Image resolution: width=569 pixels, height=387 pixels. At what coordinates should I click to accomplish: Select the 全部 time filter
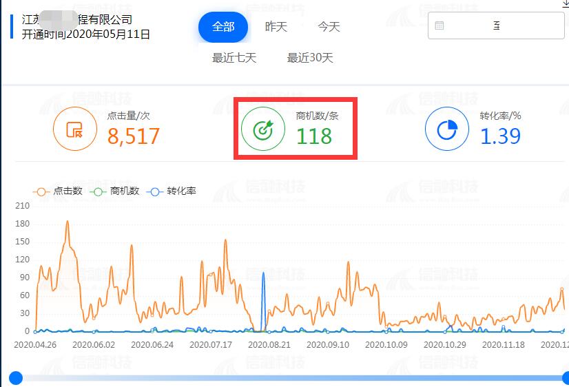coord(223,27)
